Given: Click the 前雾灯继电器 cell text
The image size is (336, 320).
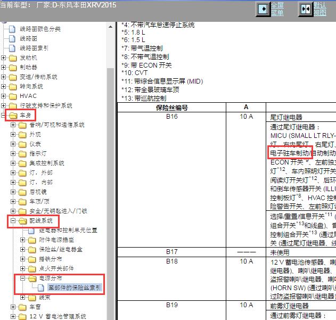Looking at the screenshot, I should [x=289, y=306].
